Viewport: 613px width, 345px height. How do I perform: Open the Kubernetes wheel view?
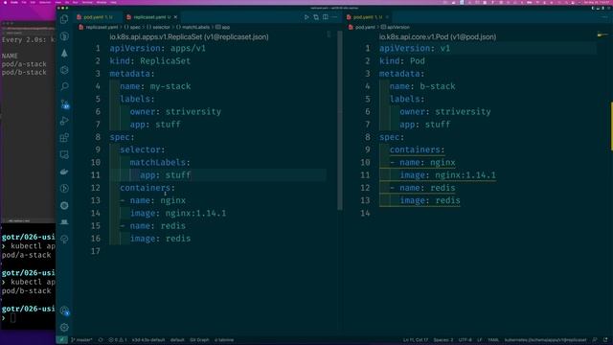(64, 205)
